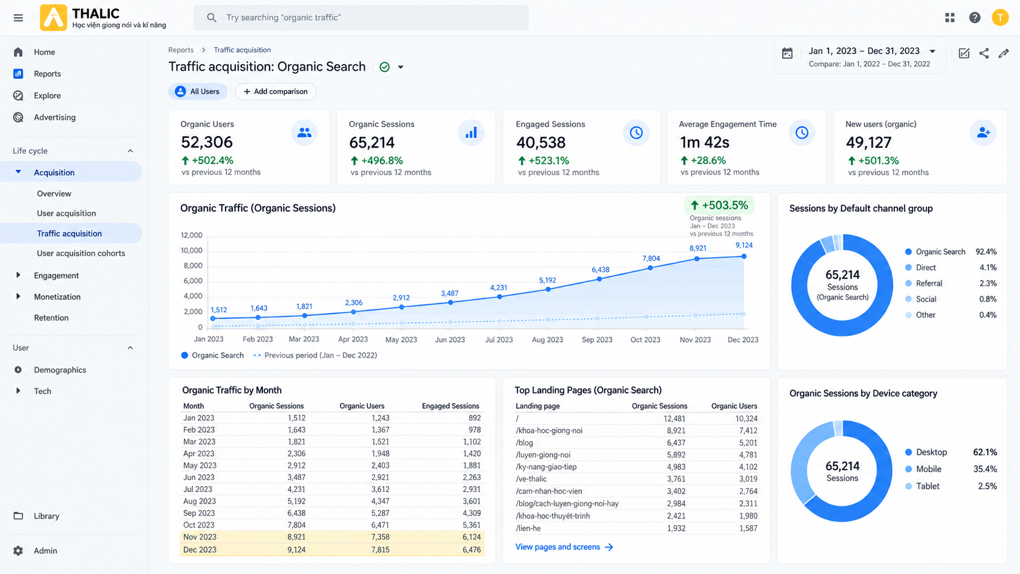This screenshot has width=1020, height=574.
Task: Click the green report status check icon
Action: pos(384,67)
